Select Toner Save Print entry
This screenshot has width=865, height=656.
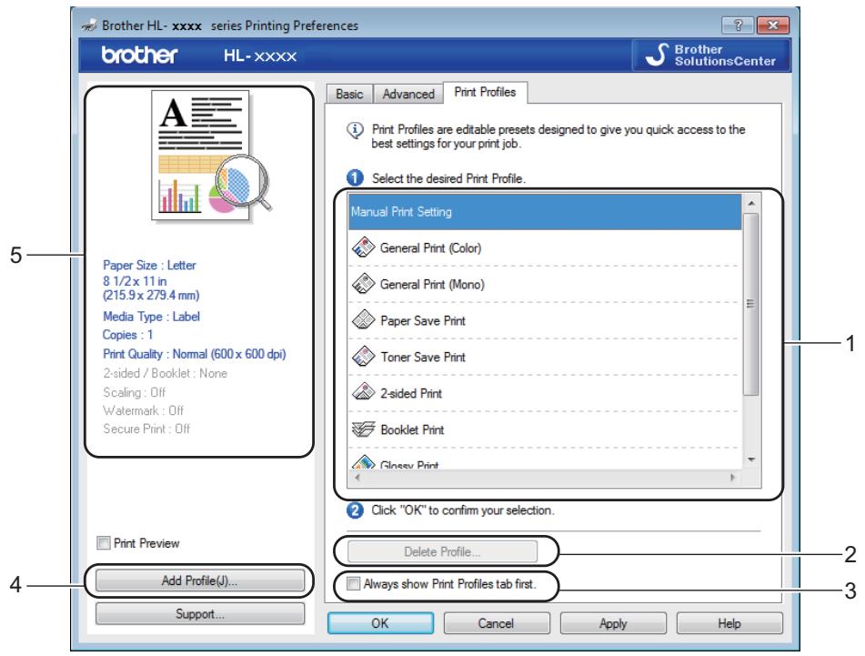pos(545,357)
